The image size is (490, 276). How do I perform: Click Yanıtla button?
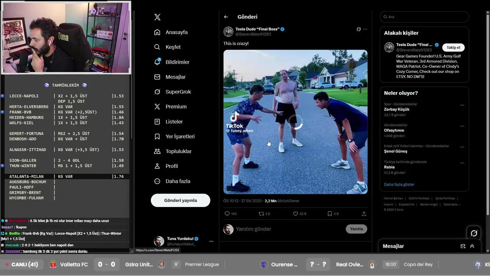356,229
